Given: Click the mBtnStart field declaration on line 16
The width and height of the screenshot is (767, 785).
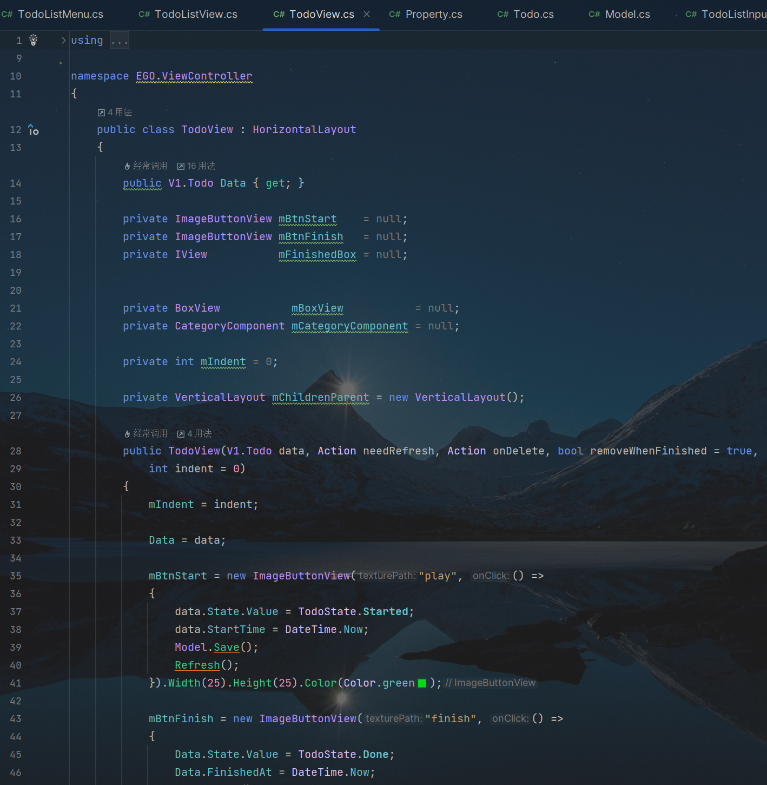Looking at the screenshot, I should [308, 219].
